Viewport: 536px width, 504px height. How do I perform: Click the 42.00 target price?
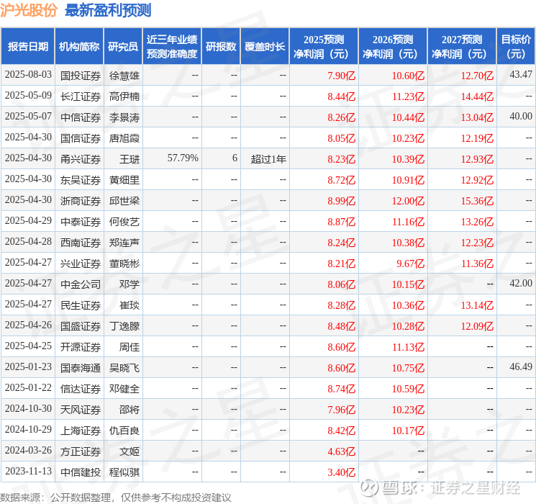pyautogui.click(x=521, y=283)
